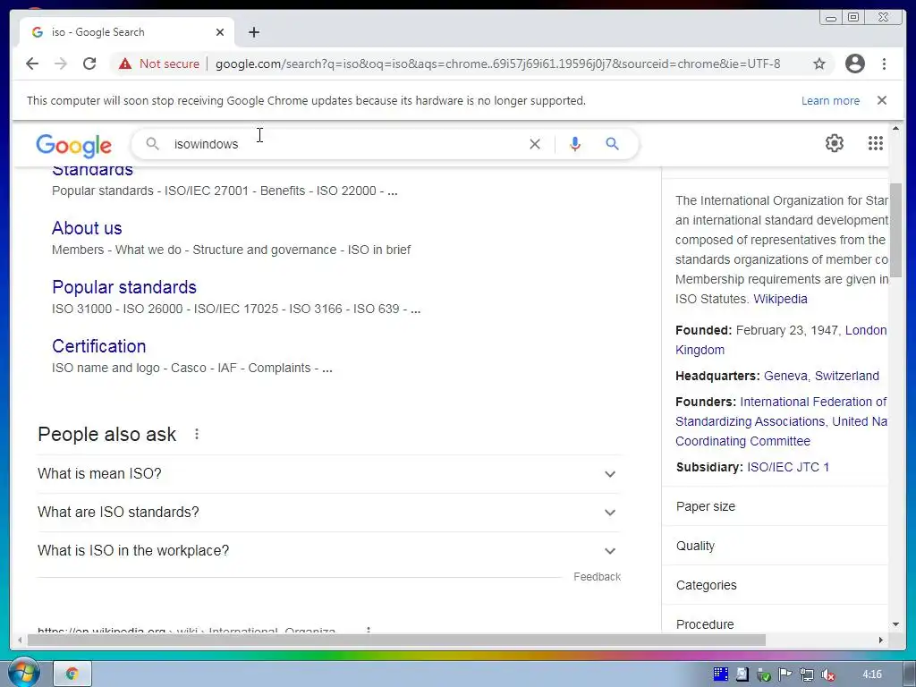The height and width of the screenshot is (687, 916).
Task: Expand the Quality section
Action: point(776,546)
